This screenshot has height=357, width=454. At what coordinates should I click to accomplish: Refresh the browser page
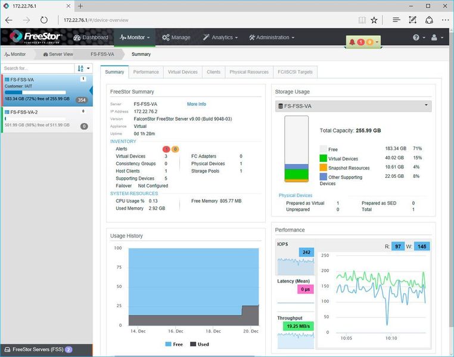(x=44, y=20)
